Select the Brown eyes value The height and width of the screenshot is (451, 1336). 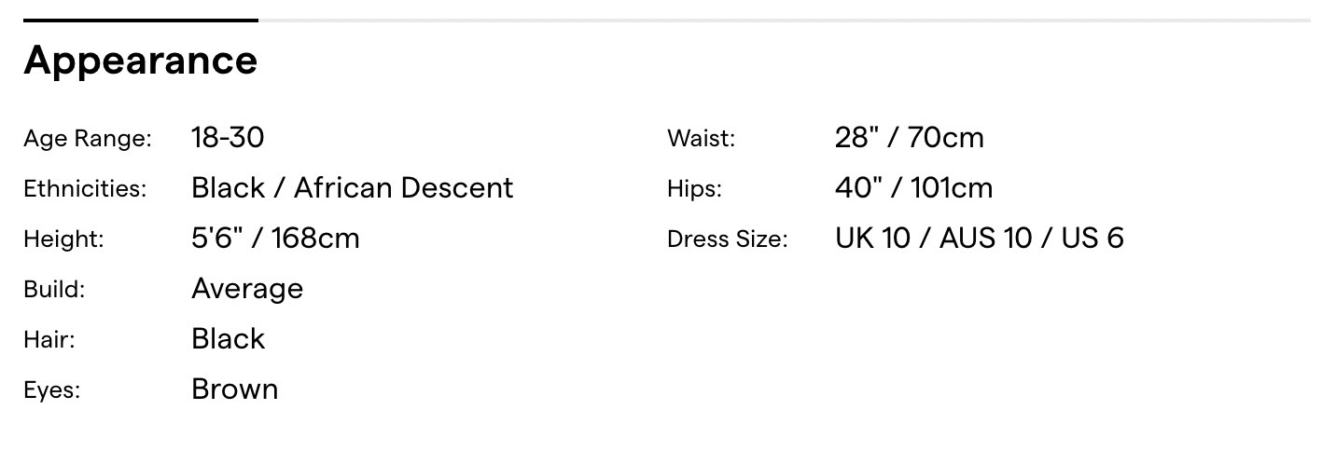tap(234, 389)
